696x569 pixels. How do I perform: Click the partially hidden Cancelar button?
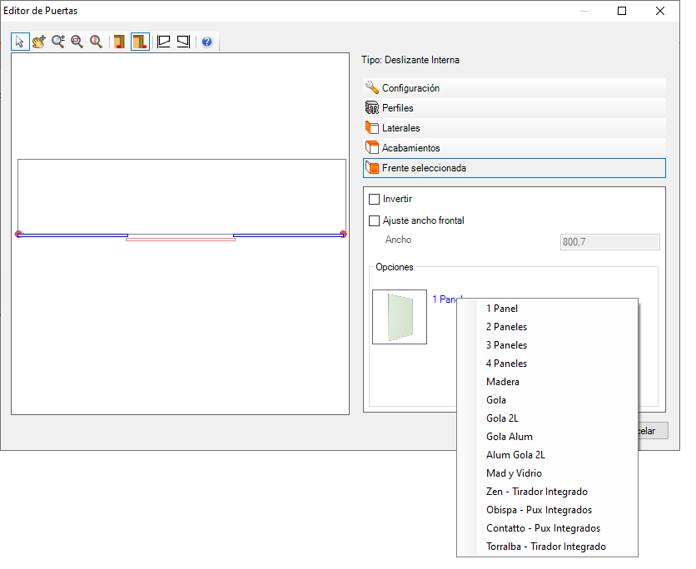coord(653,431)
